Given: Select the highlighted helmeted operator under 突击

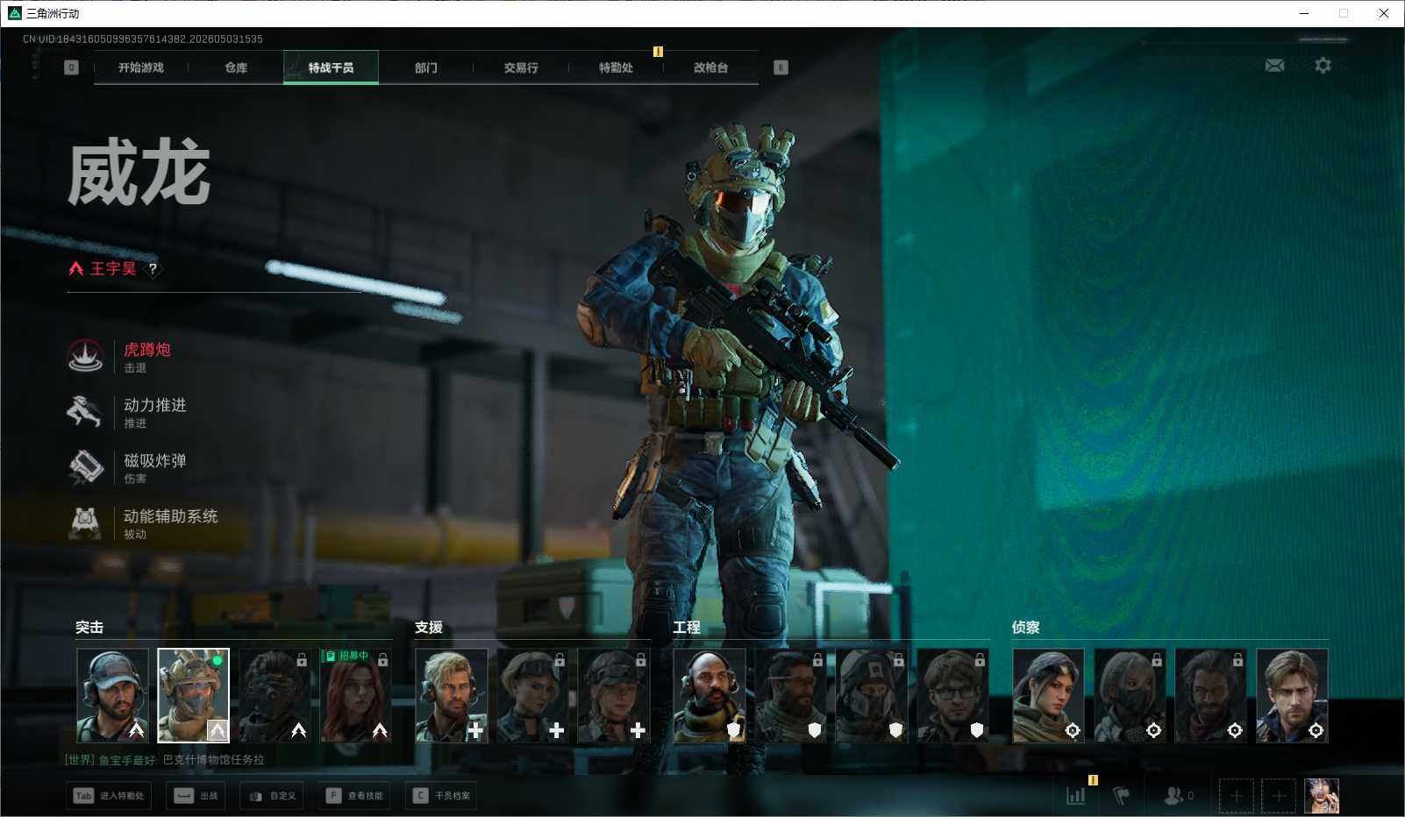Looking at the screenshot, I should coord(193,696).
